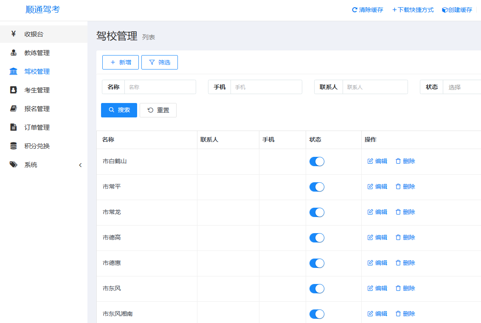481x323 pixels.
Task: Click the tags icon beside 系统
Action: (14, 165)
